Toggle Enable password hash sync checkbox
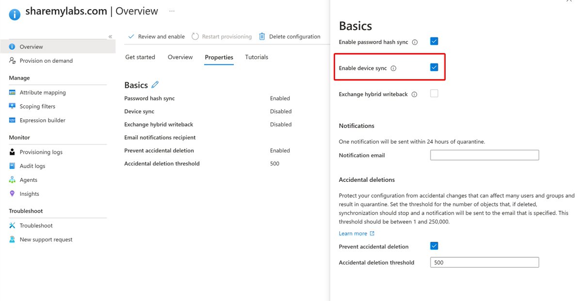Viewport: 582px width, 301px height. pyautogui.click(x=434, y=41)
